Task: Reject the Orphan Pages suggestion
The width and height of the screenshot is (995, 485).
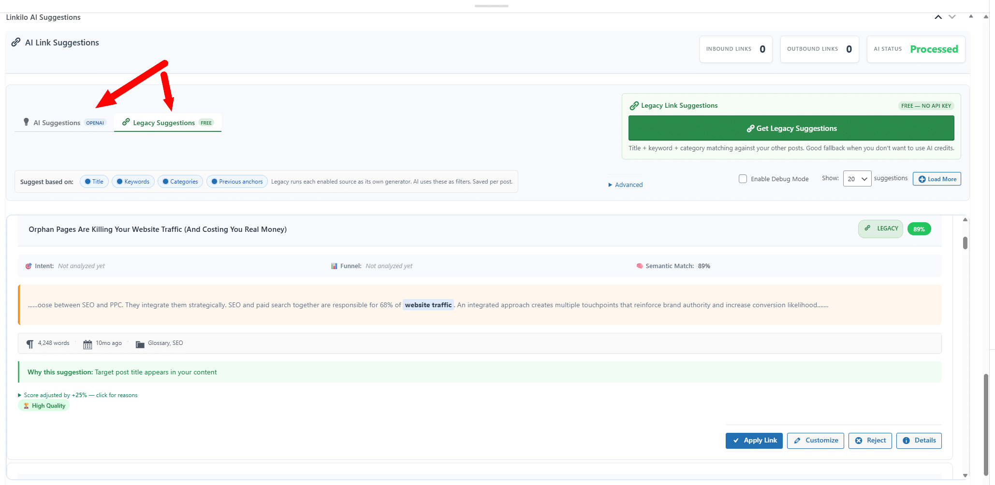Action: click(870, 441)
